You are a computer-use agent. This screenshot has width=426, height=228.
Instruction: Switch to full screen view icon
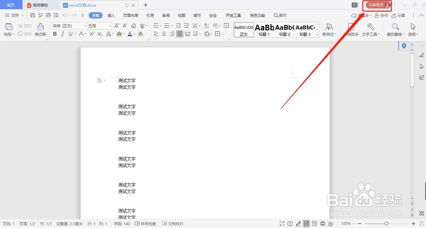(282, 224)
